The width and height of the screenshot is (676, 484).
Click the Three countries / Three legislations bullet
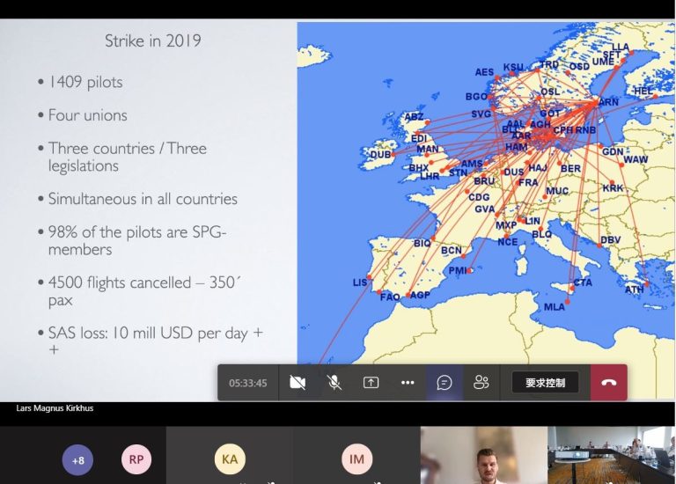tap(127, 157)
